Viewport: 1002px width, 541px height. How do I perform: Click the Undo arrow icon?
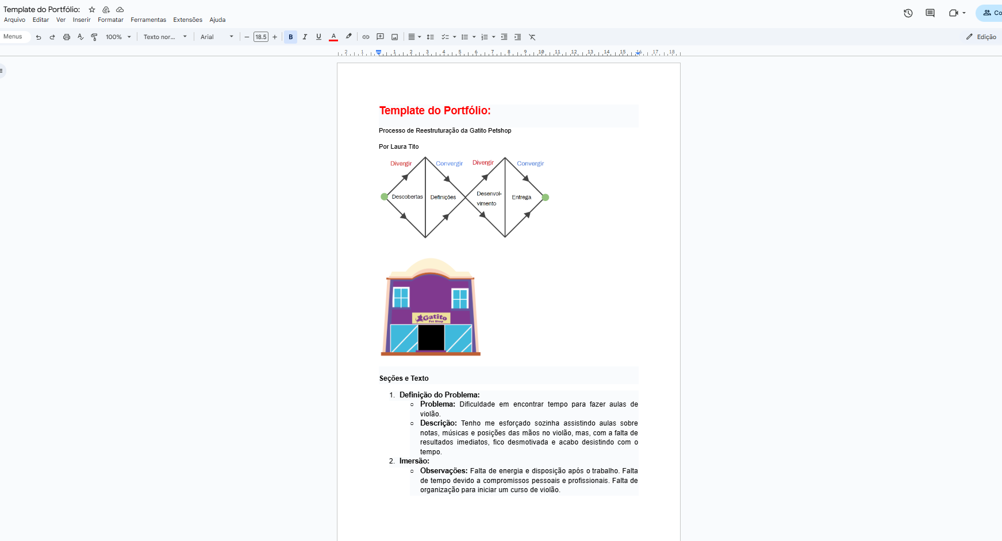(39, 37)
